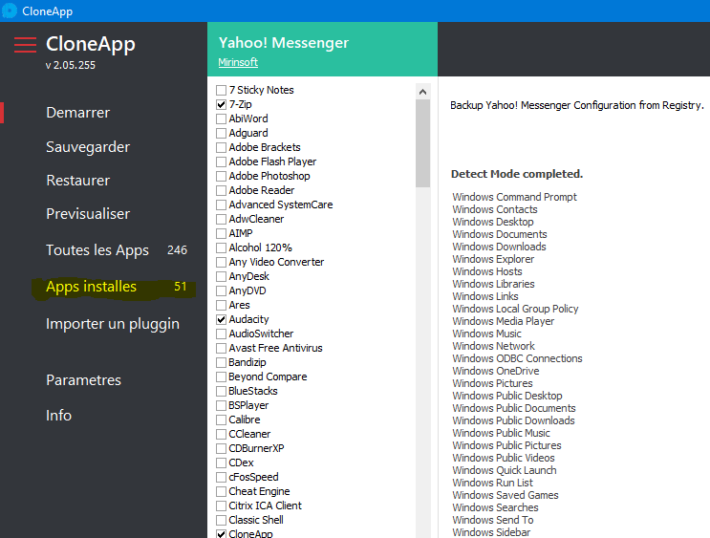Click the Yahoo! Messenger header title
Image resolution: width=710 pixels, height=538 pixels.
284,43
